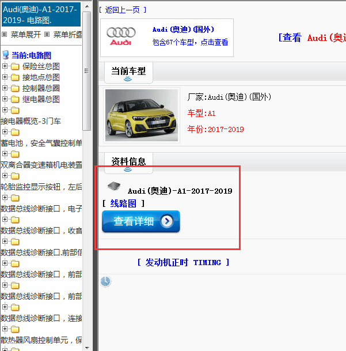Expand the 保险丝总图 folder node
The image size is (346, 351).
point(5,66)
